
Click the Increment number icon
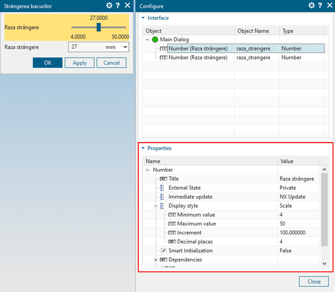(x=172, y=233)
